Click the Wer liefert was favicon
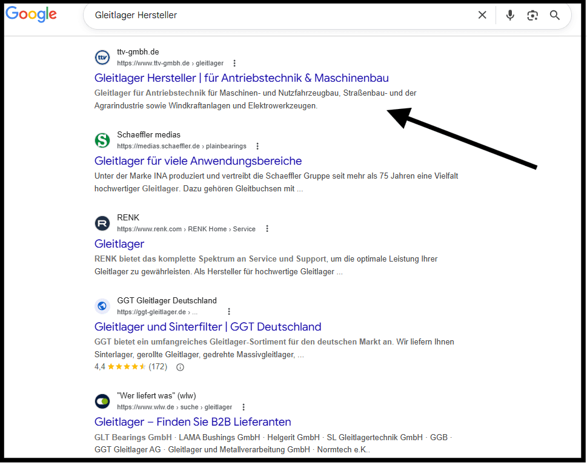Image resolution: width=587 pixels, height=465 pixels. pos(102,402)
